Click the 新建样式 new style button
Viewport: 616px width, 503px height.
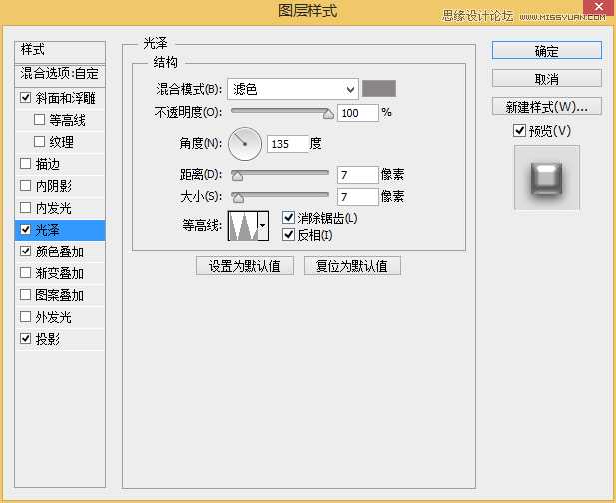click(546, 106)
